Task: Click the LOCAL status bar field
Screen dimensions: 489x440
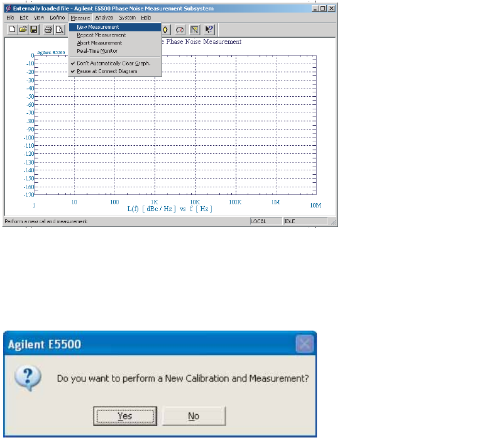Action: tap(266, 221)
